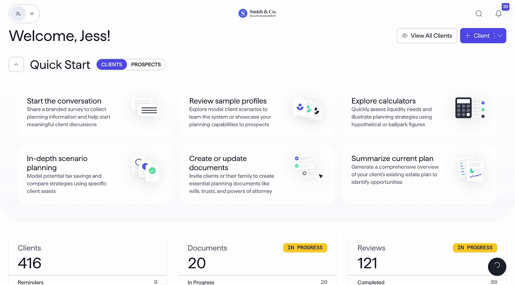Open the Client button dropdown arrow
This screenshot has width=515, height=285.
click(x=500, y=36)
